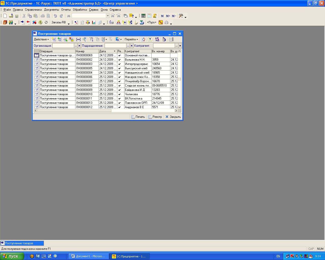This screenshot has height=260, width=325.
Task: Switch to Поступление товаров window tab at bottom
Action: 22,243
